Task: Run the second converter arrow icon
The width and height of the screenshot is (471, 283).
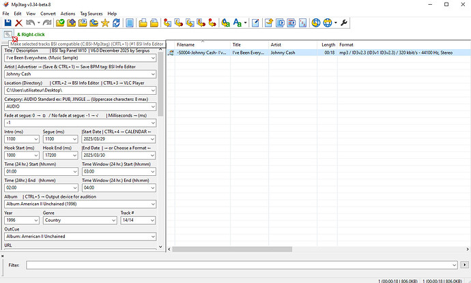Action: [x=179, y=23]
